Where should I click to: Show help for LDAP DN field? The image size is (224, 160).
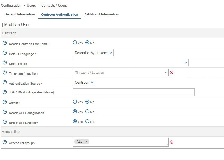pyautogui.click(x=5, y=92)
